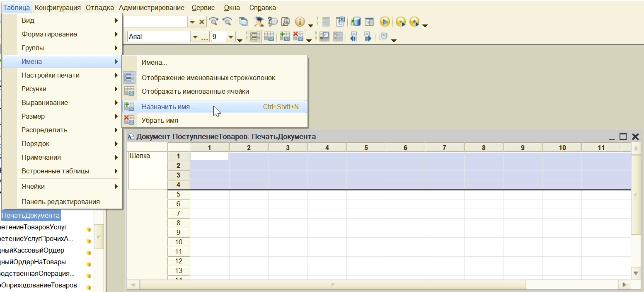The image size is (644, 292).
Task: Click 'Панель редактирования' in the Таблица menu
Action: tap(61, 202)
